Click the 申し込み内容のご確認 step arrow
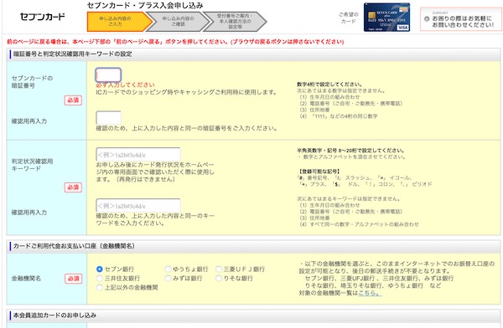Screen dimensions: 503x328 [179, 22]
